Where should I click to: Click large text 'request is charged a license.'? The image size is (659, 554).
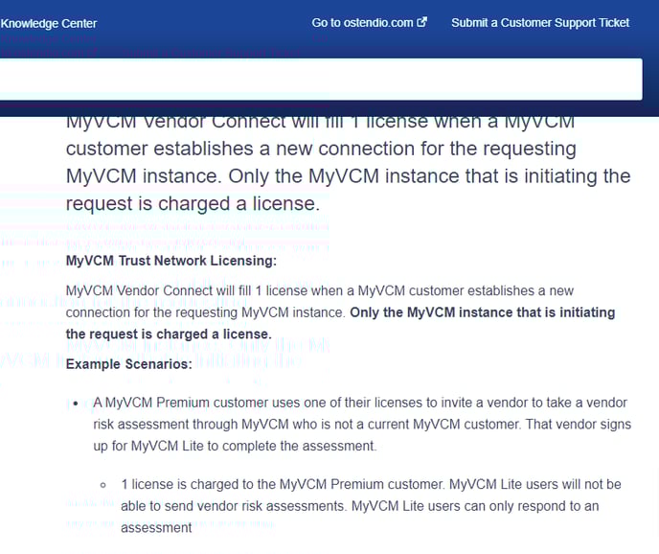coord(193,203)
